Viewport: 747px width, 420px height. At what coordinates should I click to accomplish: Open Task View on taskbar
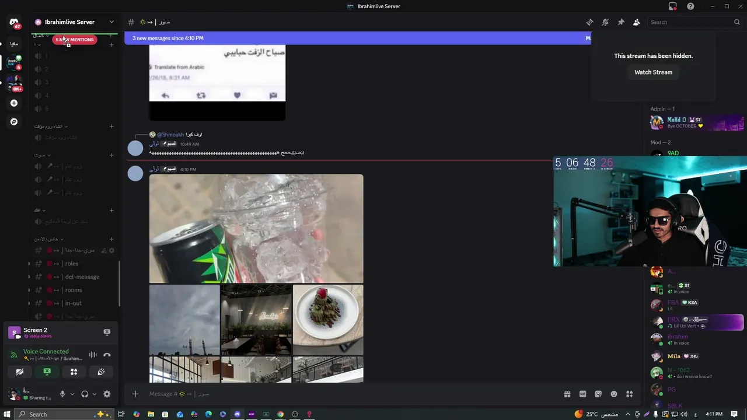(121, 414)
